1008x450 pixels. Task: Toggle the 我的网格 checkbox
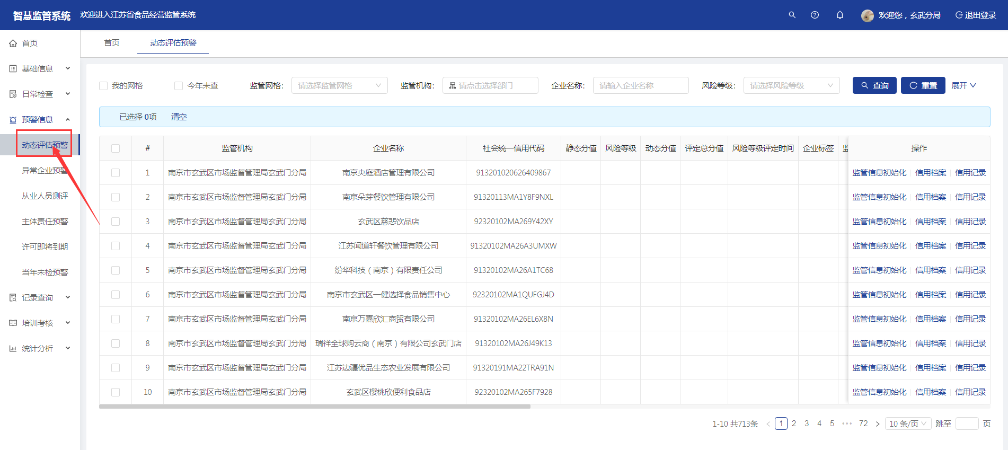pyautogui.click(x=103, y=86)
